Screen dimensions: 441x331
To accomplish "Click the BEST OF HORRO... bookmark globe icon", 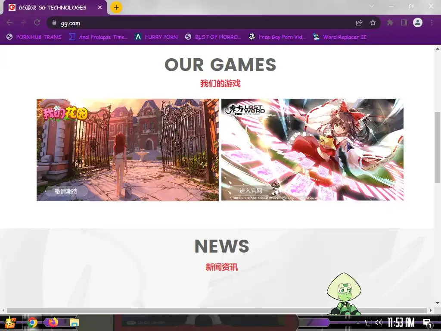I will pyautogui.click(x=188, y=37).
